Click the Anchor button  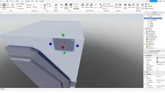(76, 9)
